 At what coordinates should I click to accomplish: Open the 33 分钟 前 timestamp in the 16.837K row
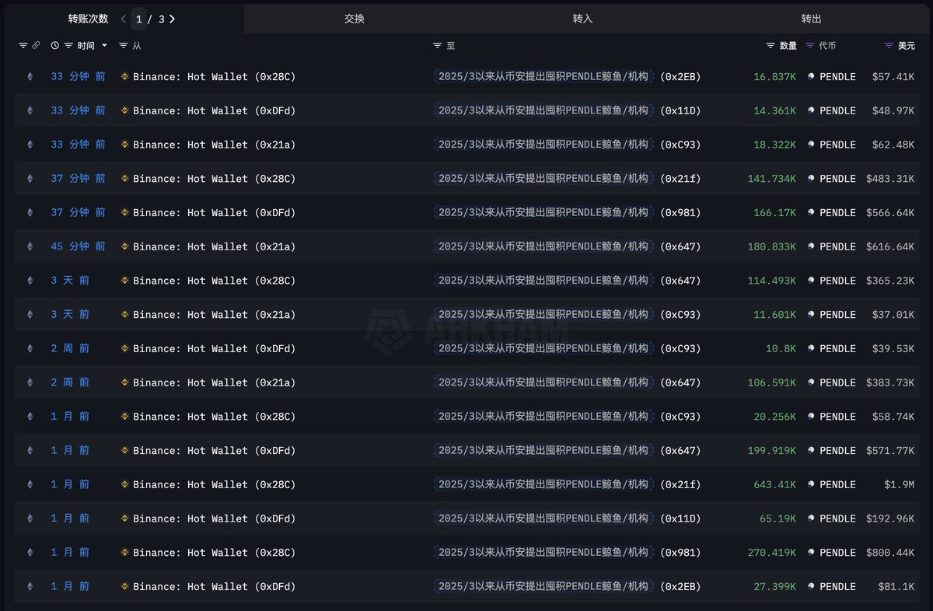point(78,77)
